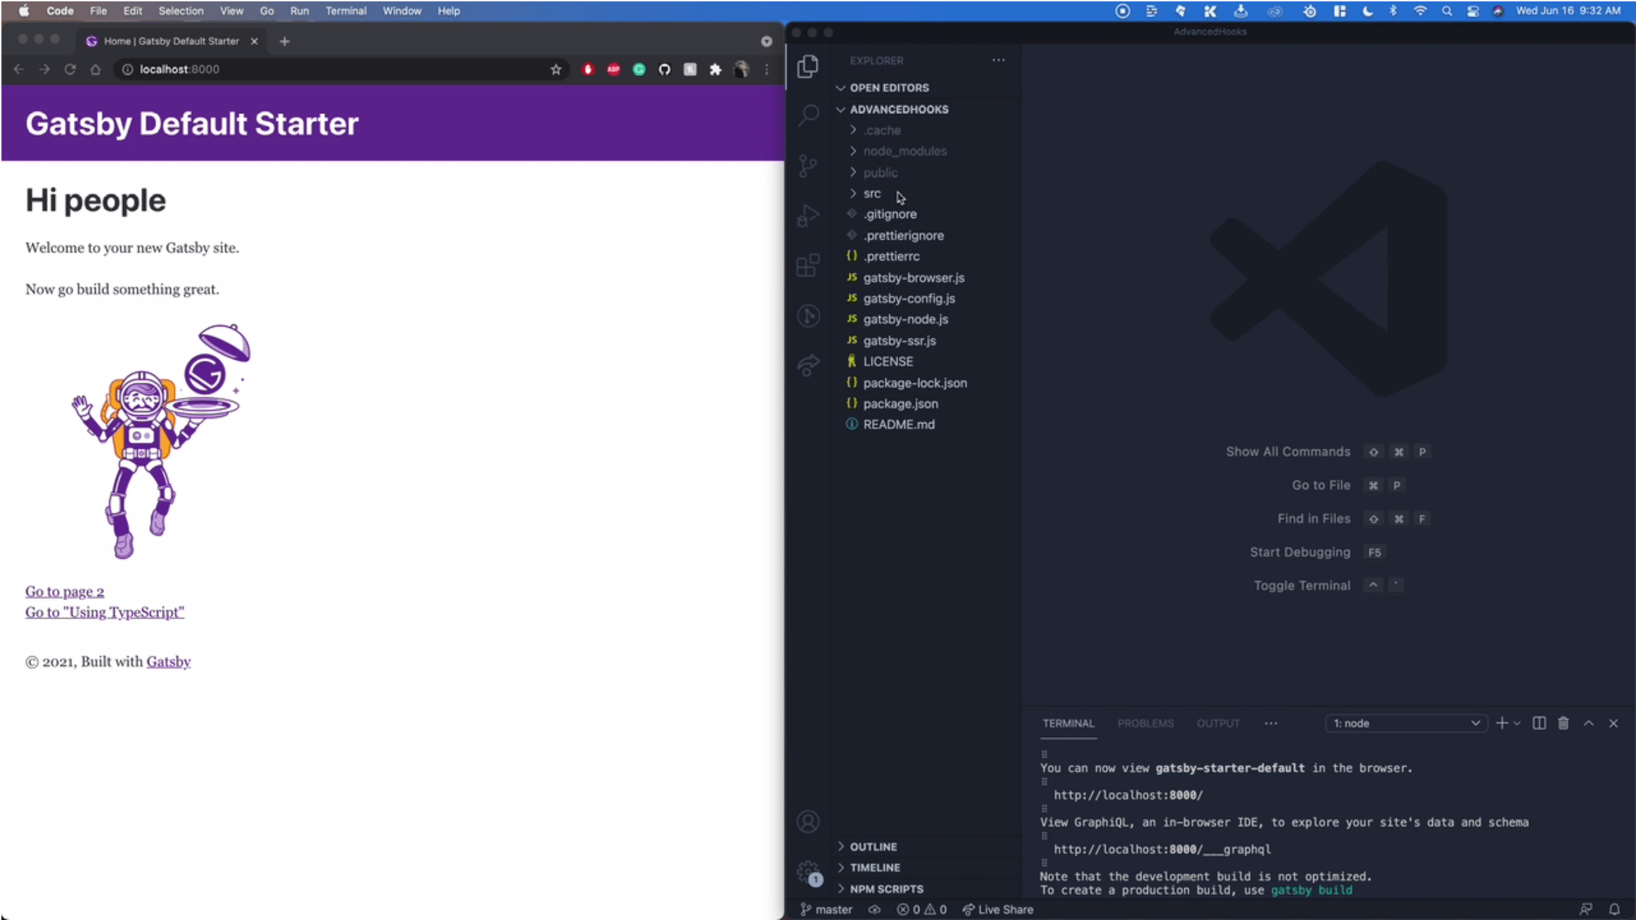Expand the OUTLINE section
This screenshot has height=920, width=1636.
tap(873, 847)
